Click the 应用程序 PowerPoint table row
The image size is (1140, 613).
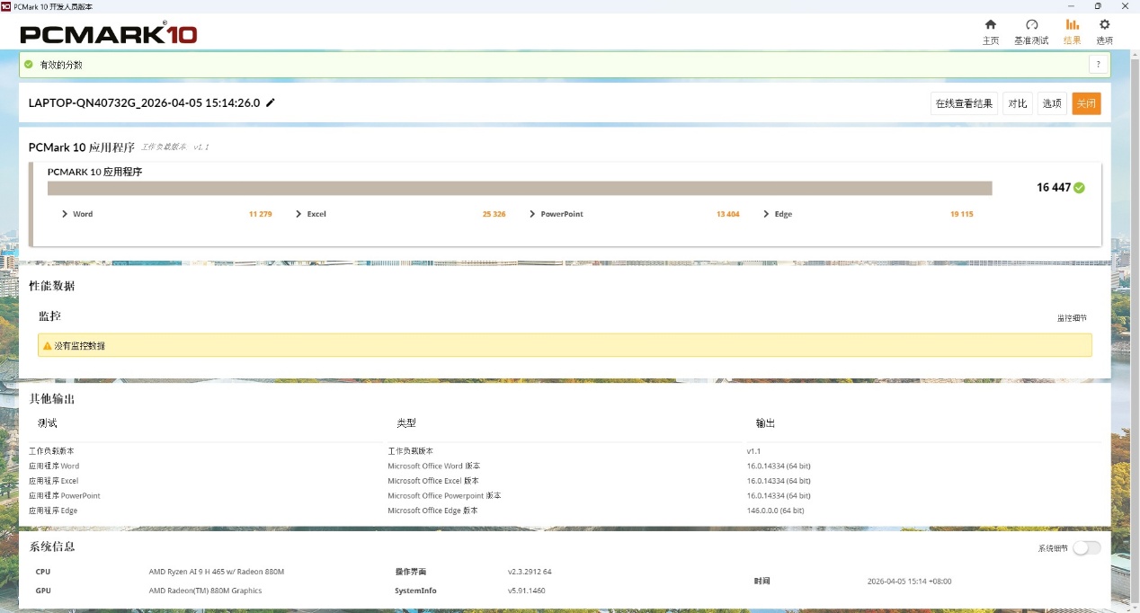(565, 495)
